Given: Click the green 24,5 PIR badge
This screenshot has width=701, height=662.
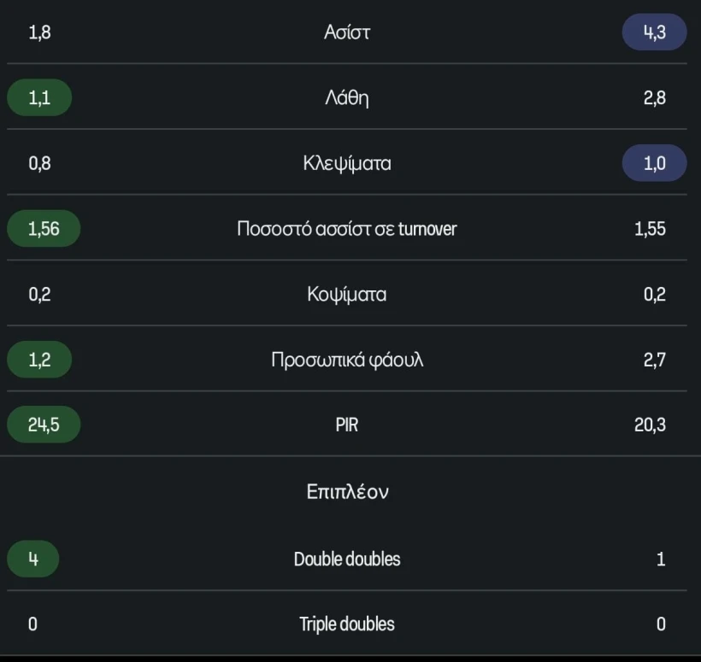Looking at the screenshot, I should pos(43,425).
